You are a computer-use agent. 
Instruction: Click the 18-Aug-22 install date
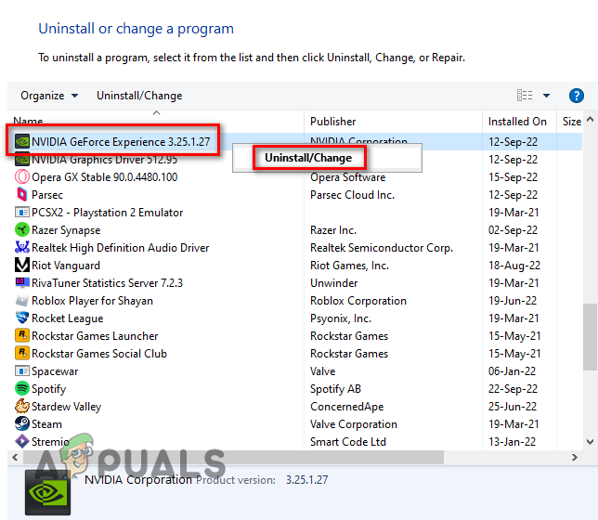(x=514, y=266)
